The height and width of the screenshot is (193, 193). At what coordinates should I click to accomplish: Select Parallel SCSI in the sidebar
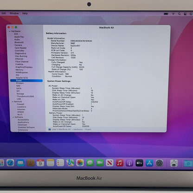(x=22, y=78)
